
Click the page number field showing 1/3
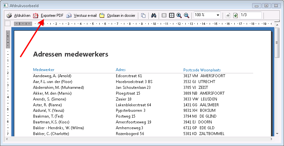251,15
